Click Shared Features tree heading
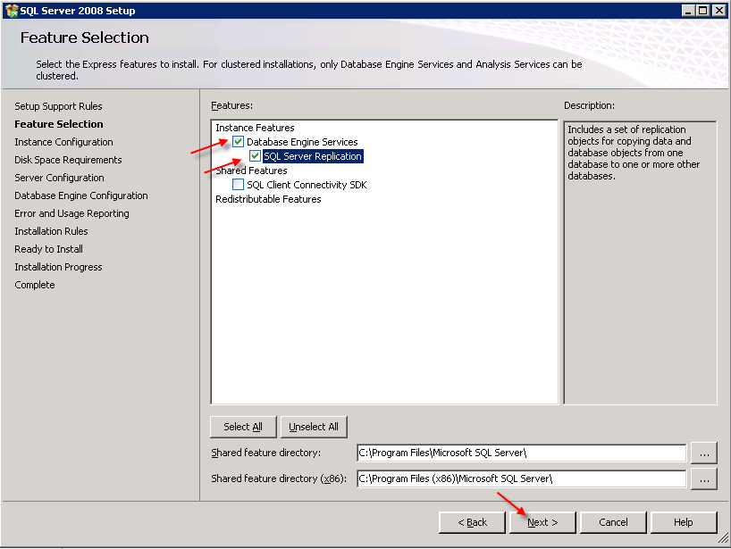Viewport: 731px width, 549px height. tap(251, 171)
